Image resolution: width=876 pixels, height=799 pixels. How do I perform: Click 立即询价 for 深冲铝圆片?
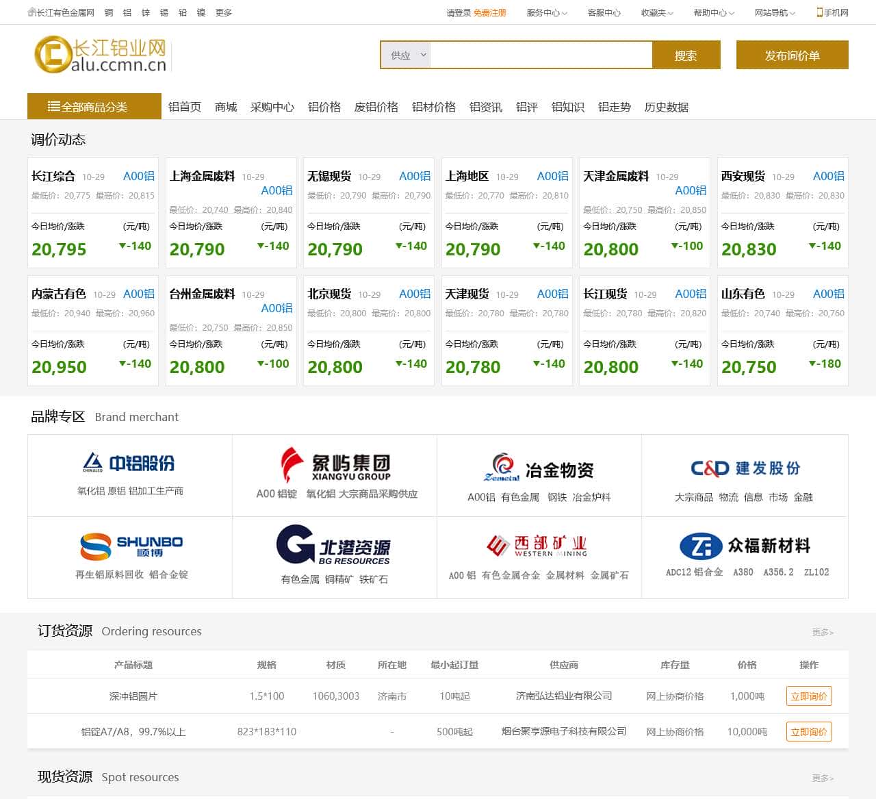click(809, 696)
